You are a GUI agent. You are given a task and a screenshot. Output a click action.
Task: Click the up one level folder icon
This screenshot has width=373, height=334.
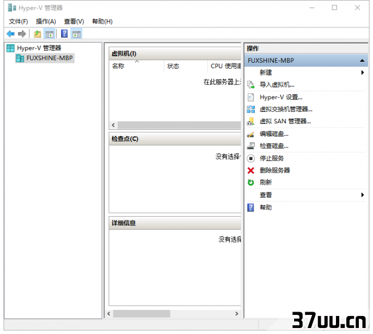coord(38,34)
